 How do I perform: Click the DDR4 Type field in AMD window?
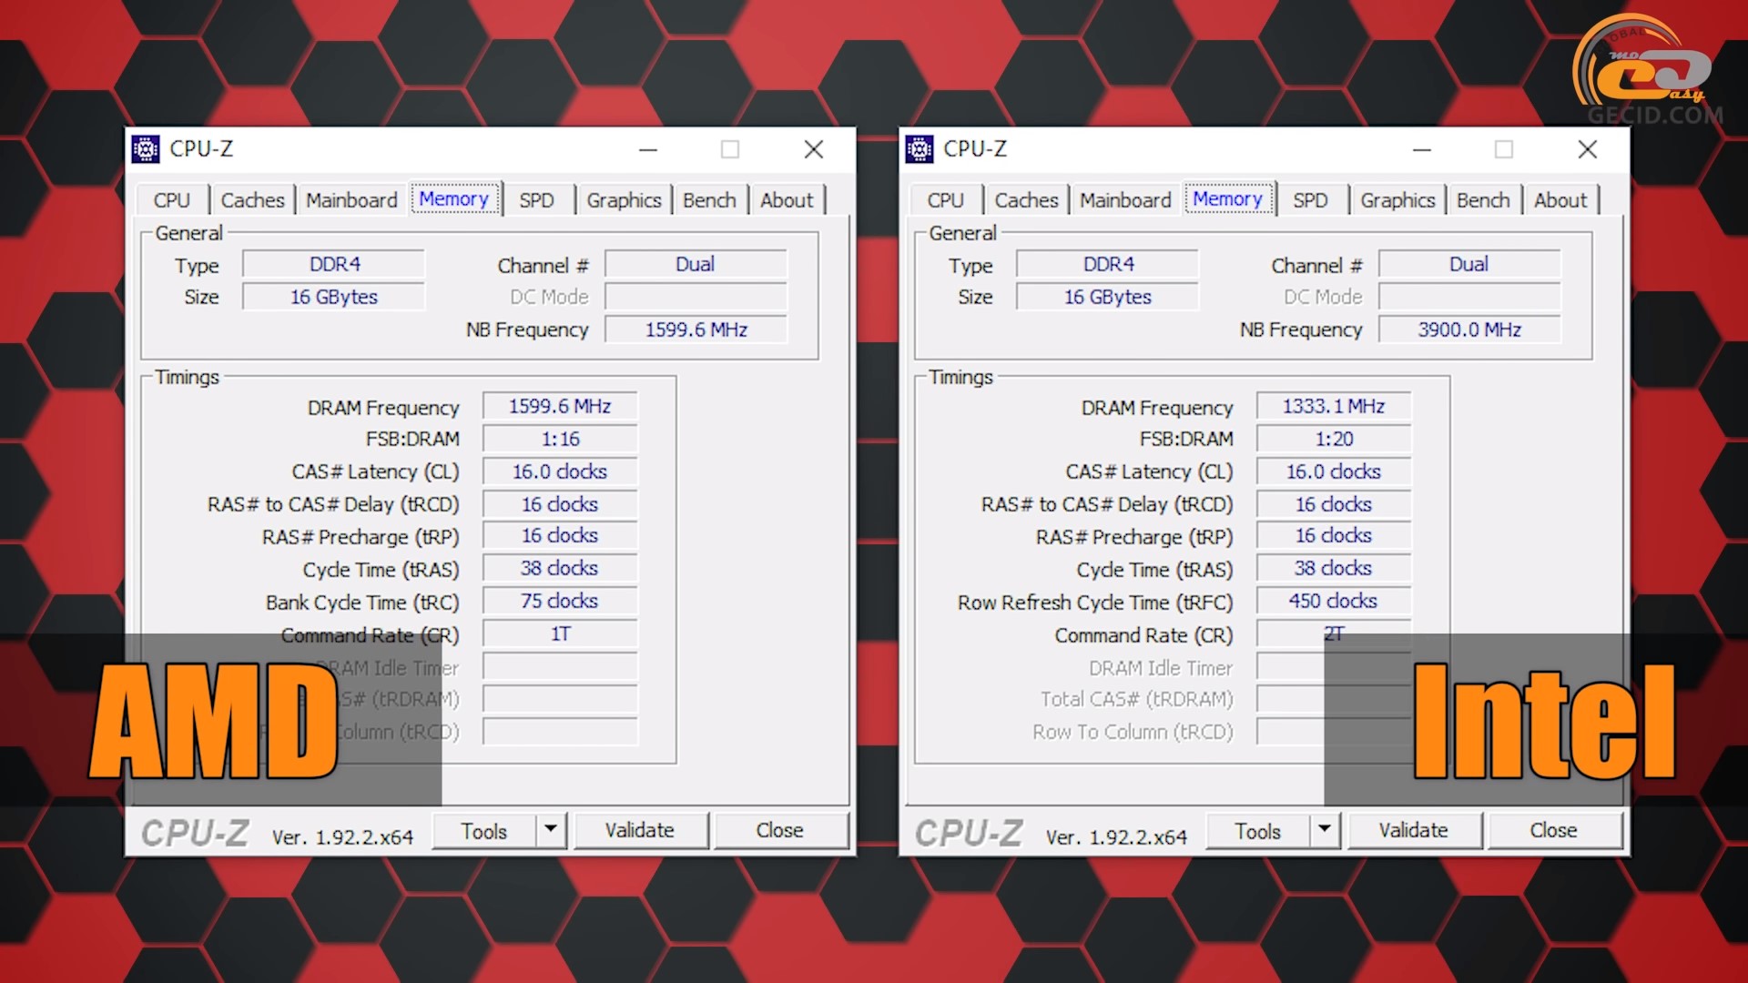click(334, 264)
